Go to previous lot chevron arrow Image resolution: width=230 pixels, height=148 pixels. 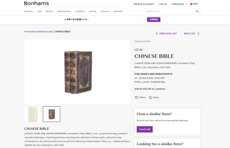[156, 33]
